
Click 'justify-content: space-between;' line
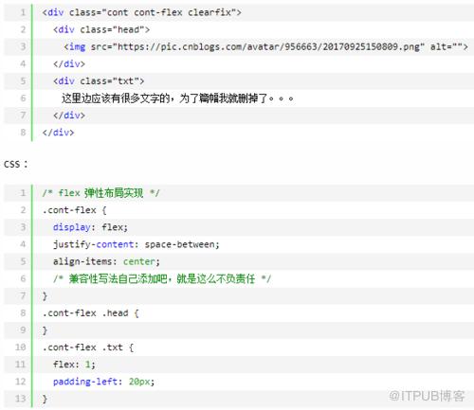(137, 244)
